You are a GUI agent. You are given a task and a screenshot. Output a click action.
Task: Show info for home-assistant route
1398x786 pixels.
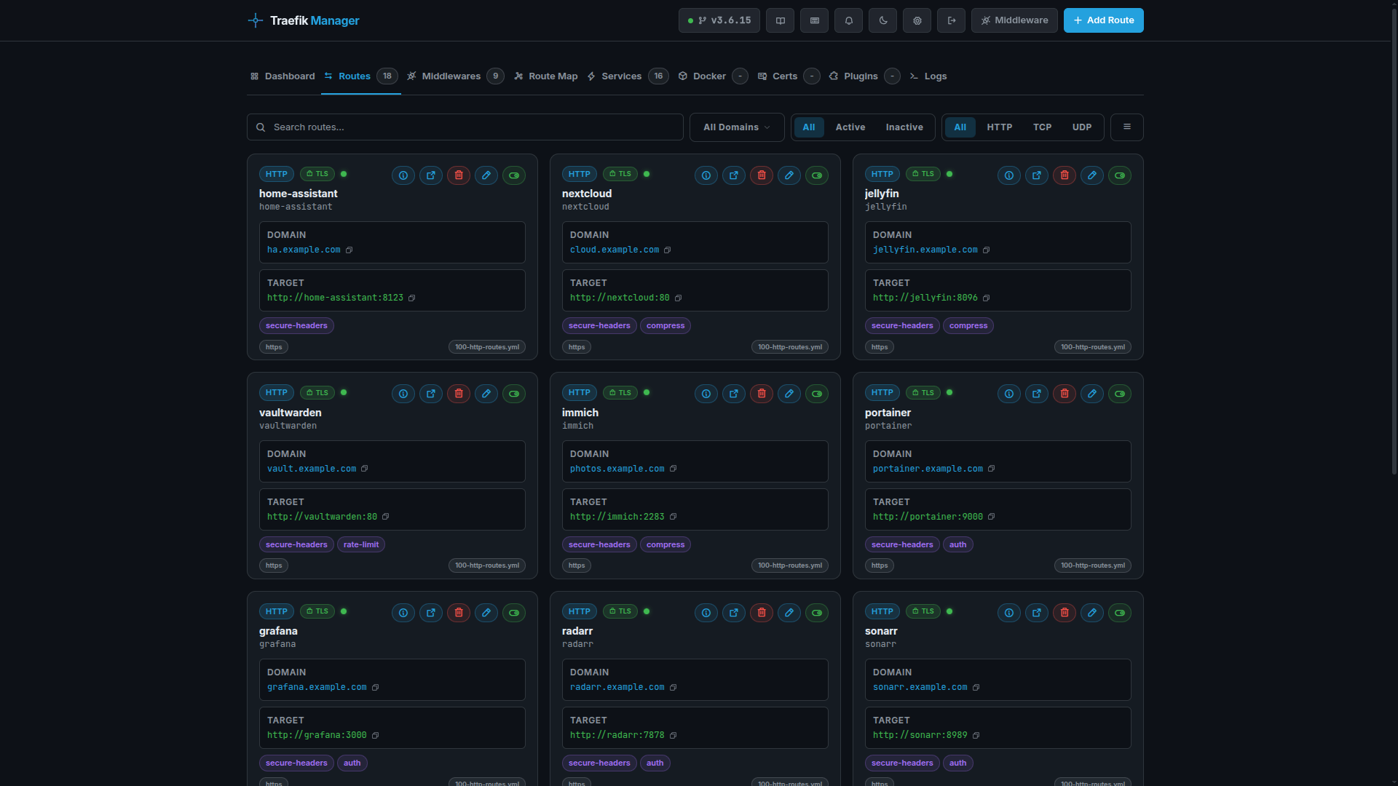click(403, 175)
